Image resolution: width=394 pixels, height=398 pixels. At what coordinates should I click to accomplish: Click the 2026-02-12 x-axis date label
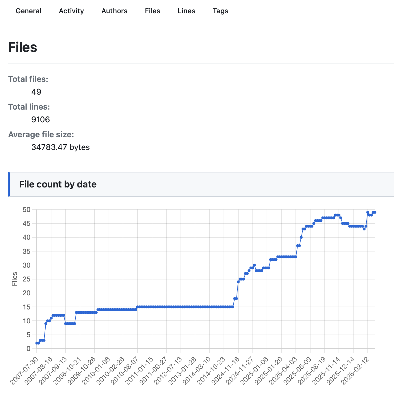[355, 371]
